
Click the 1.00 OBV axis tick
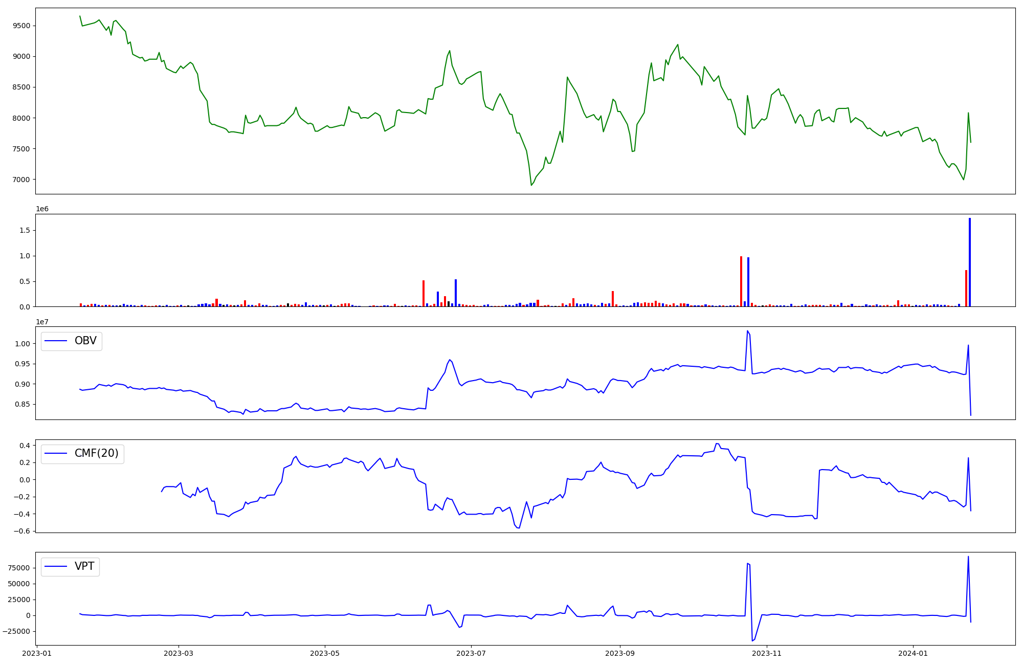click(x=23, y=344)
